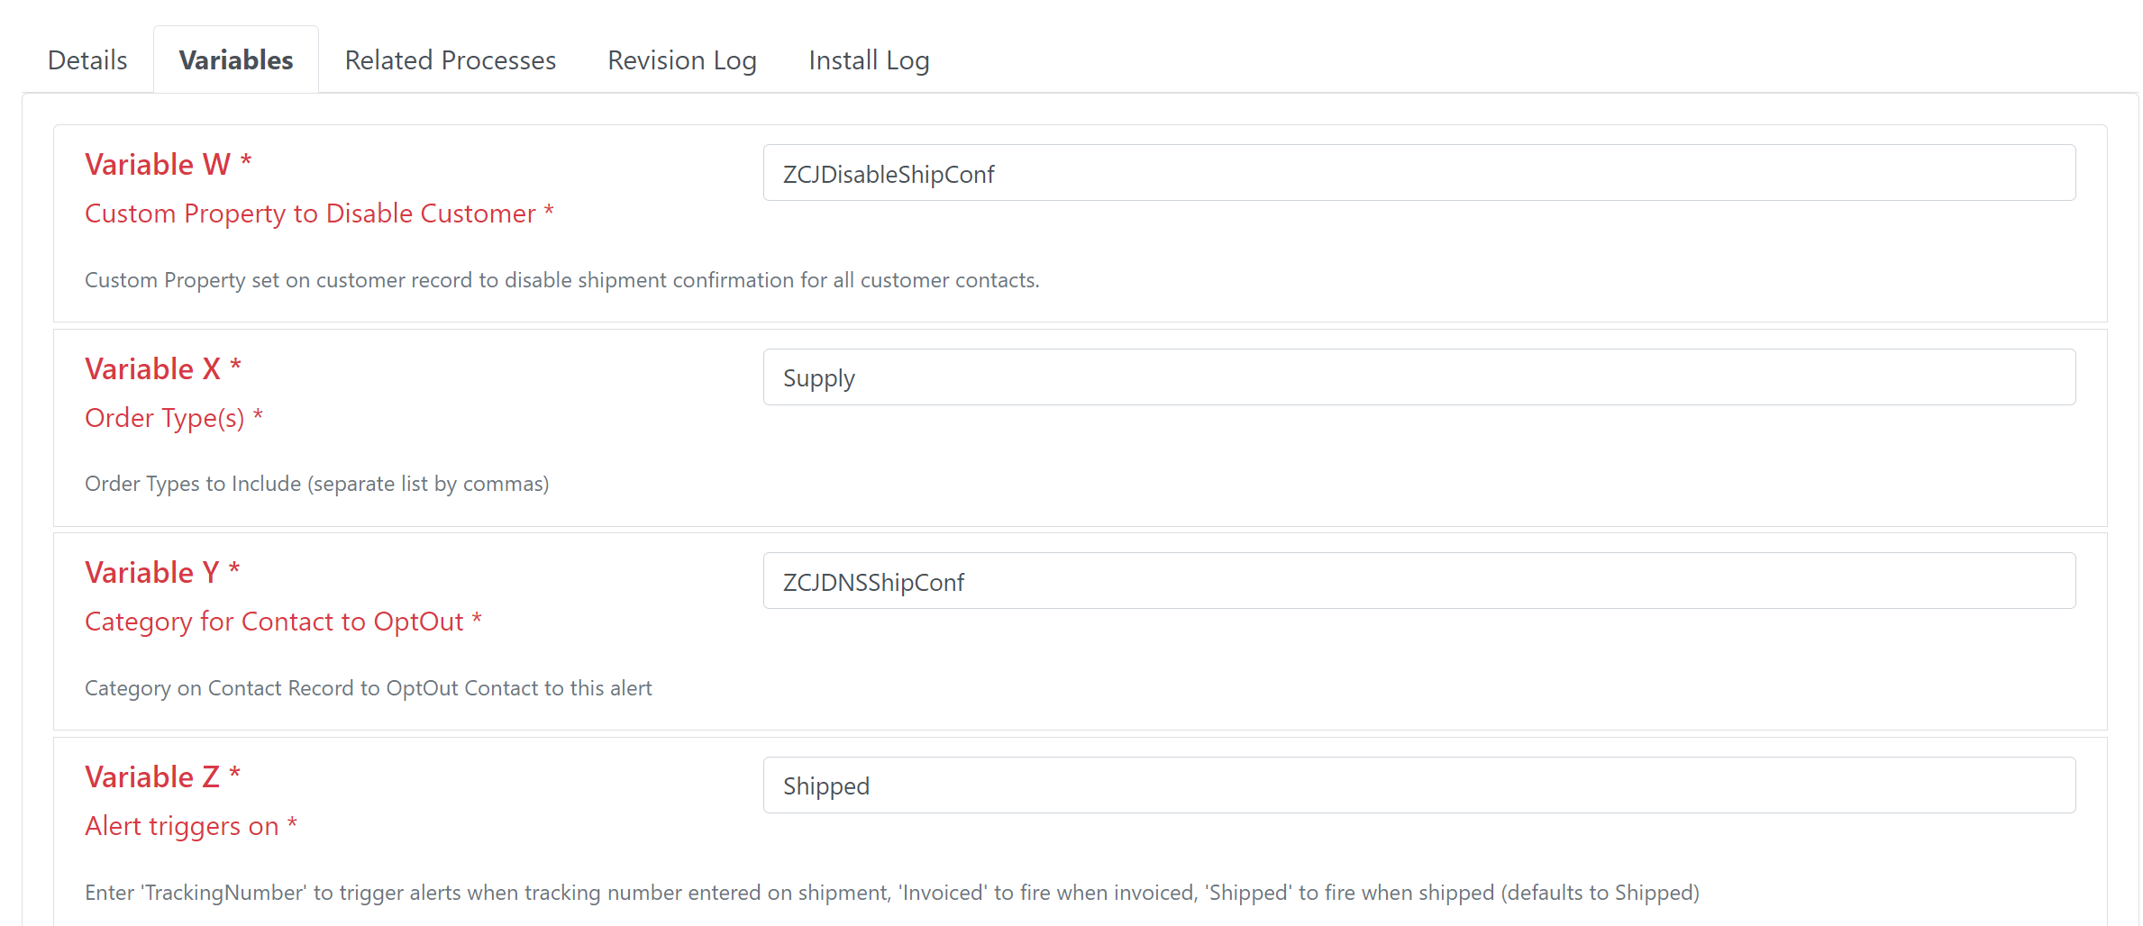This screenshot has height=926, width=2143.
Task: Go to the Install Log tab
Action: [868, 60]
